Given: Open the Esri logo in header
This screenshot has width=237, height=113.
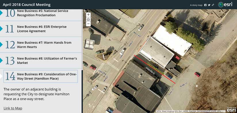Looking at the screenshot, I should [x=225, y=5].
